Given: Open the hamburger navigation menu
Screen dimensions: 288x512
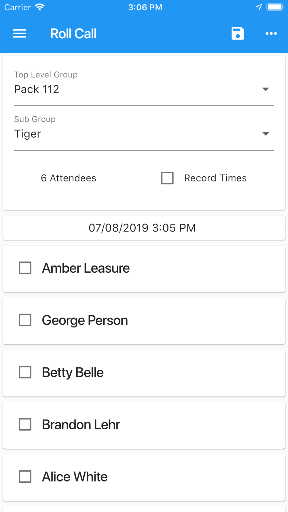Looking at the screenshot, I should [x=20, y=34].
